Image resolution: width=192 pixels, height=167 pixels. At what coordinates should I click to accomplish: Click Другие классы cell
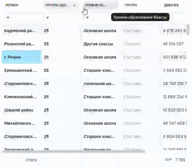(x=98, y=44)
